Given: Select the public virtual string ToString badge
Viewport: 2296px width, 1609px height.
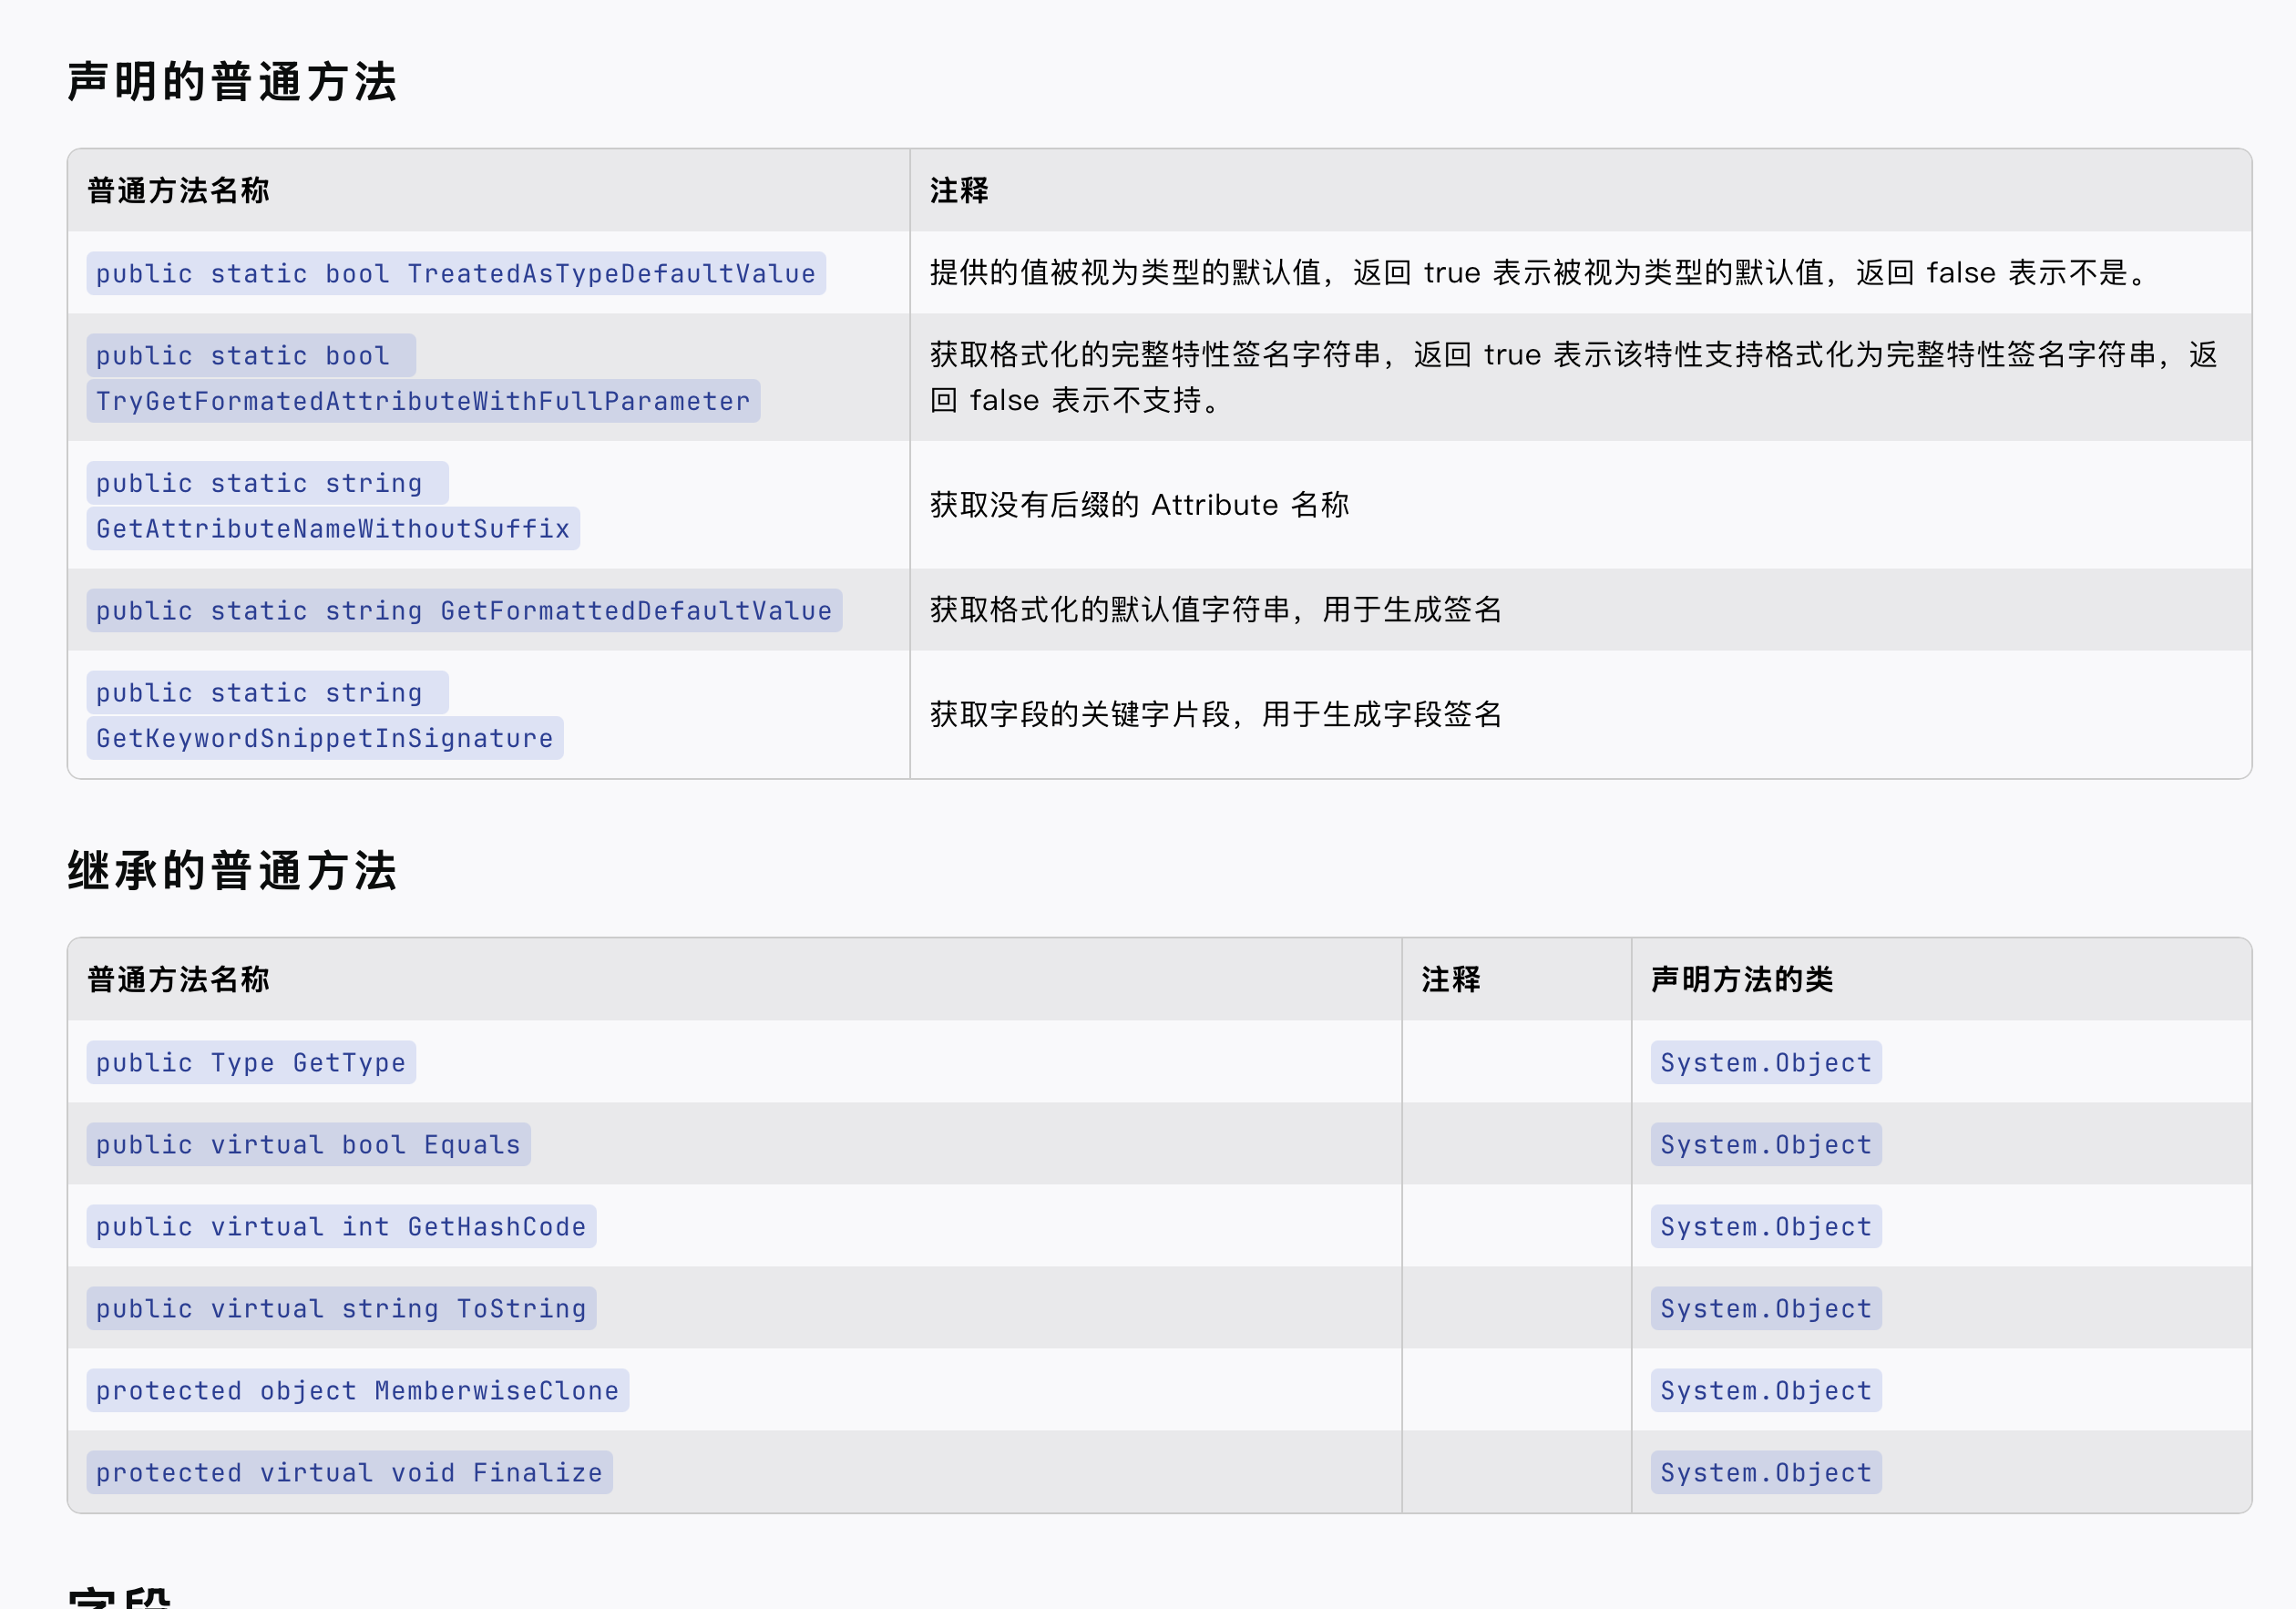Looking at the screenshot, I should 340,1308.
